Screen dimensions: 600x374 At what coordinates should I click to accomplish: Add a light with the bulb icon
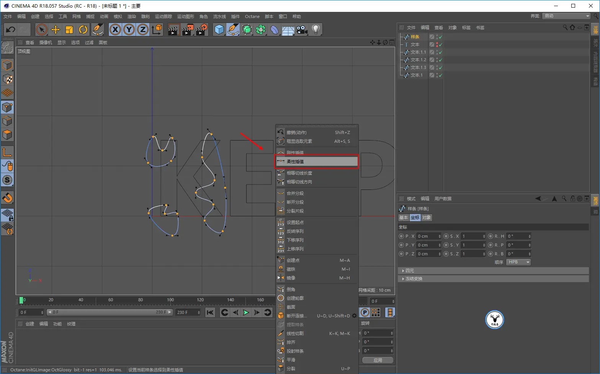tap(316, 29)
